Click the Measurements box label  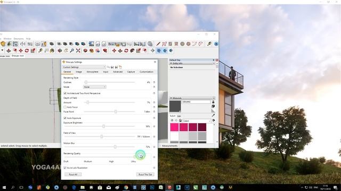click(169, 146)
